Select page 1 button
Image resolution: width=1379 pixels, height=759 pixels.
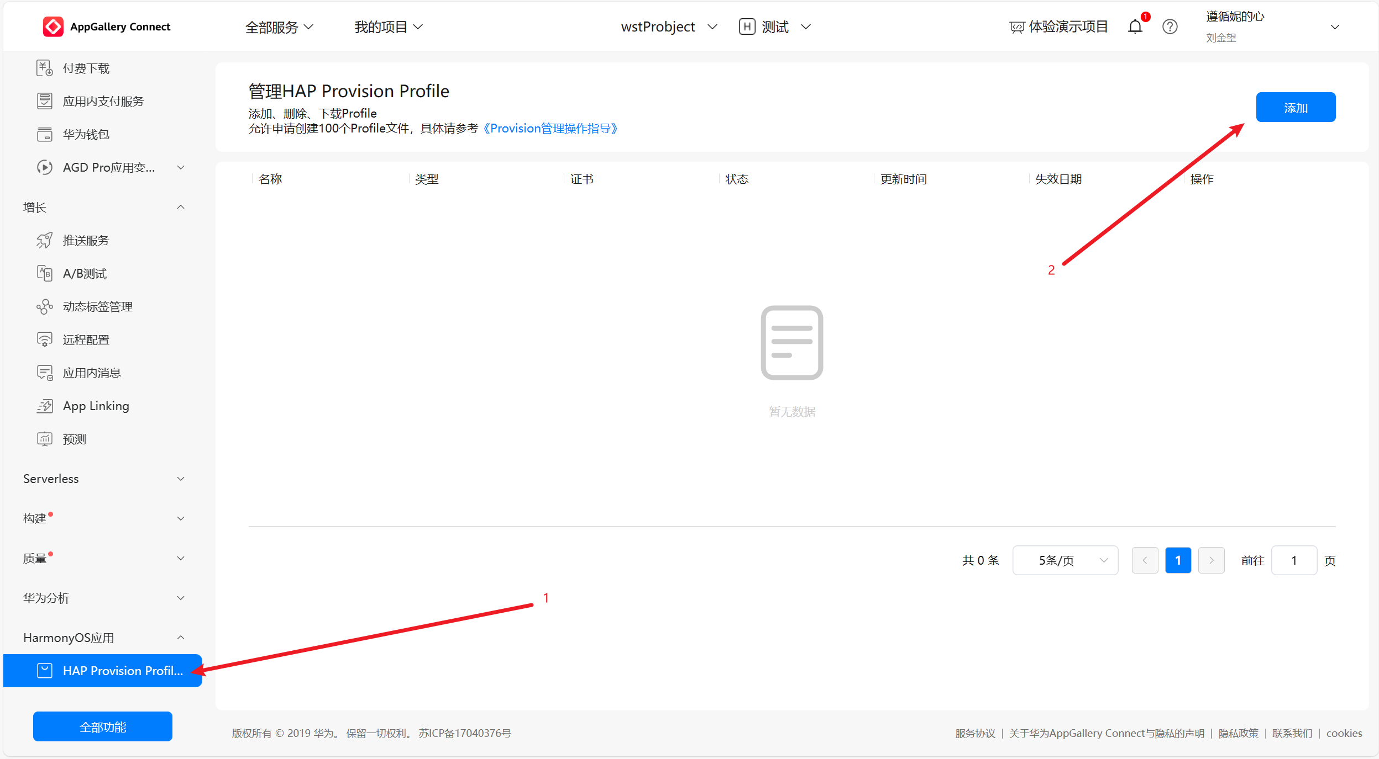tap(1178, 560)
